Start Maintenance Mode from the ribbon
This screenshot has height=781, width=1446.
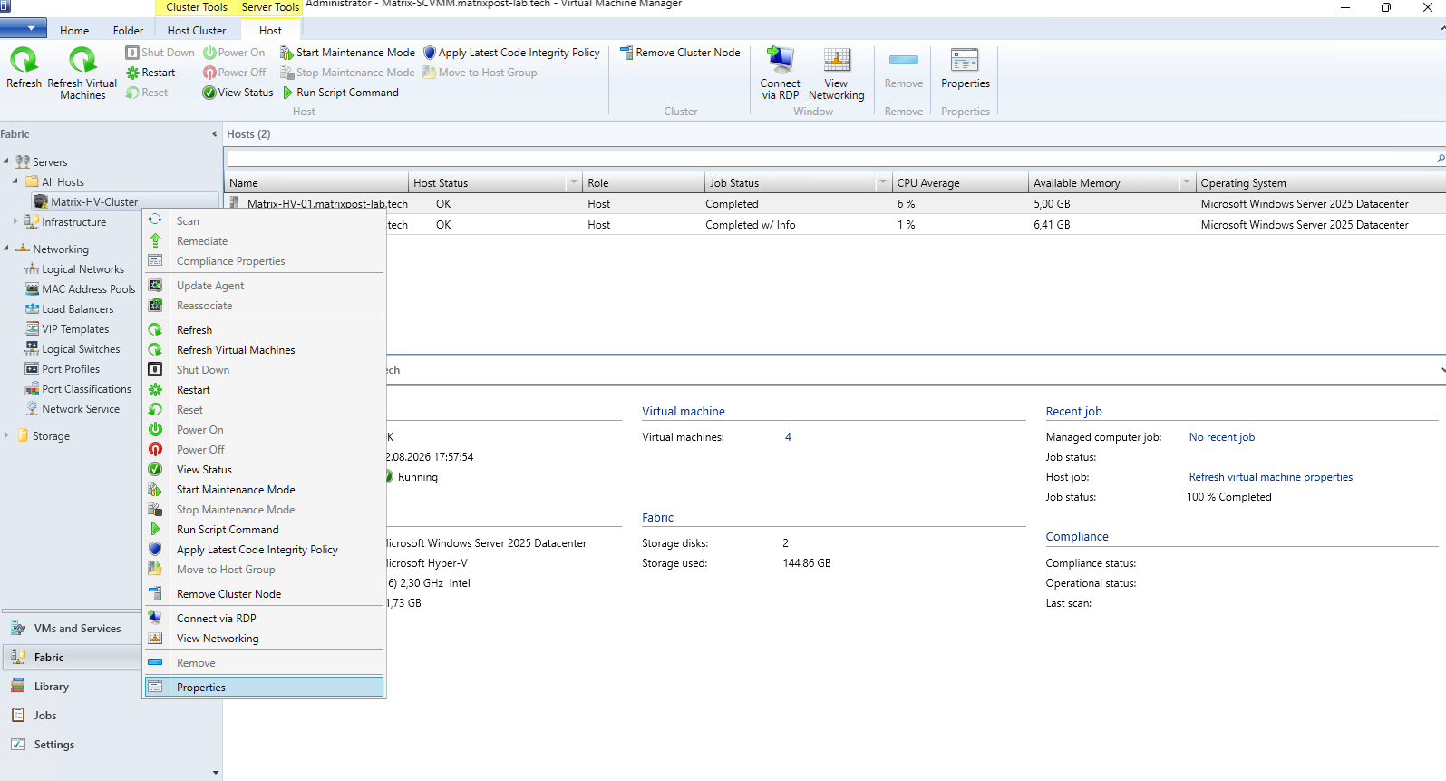tap(347, 53)
